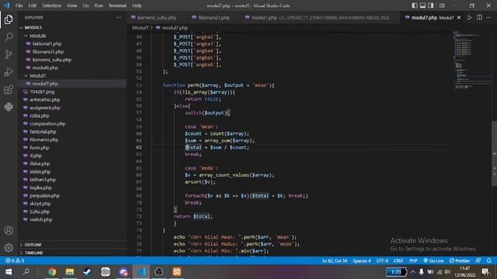Open faktorial1.php in Modul6
This screenshot has width=497, height=279.
click(x=47, y=43)
